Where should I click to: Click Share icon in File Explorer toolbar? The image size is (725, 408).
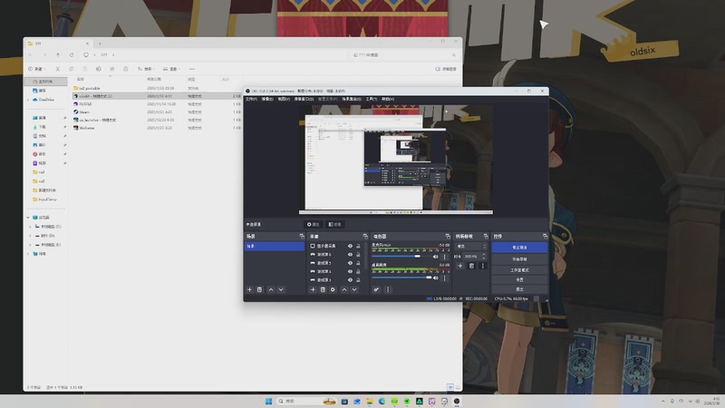pos(111,69)
